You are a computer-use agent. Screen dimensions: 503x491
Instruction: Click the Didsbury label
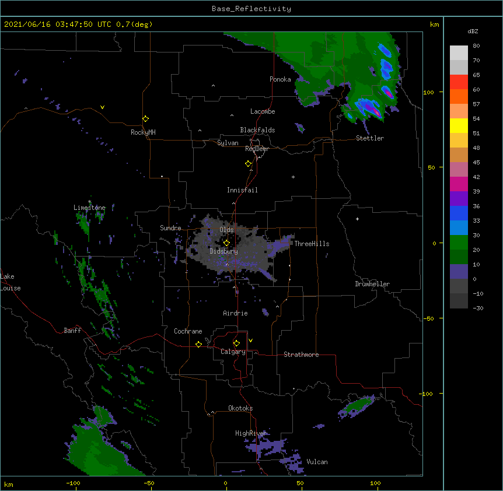(224, 251)
